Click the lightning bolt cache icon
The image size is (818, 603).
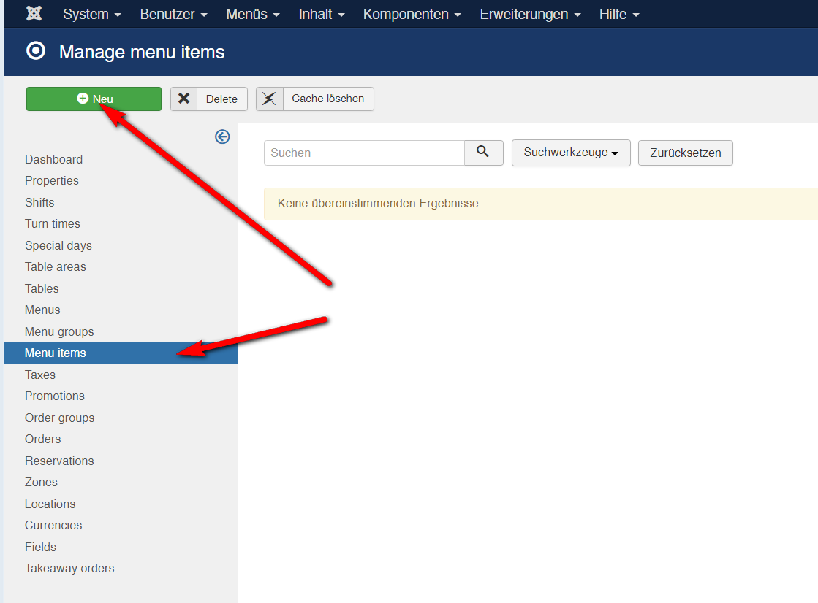coord(270,99)
